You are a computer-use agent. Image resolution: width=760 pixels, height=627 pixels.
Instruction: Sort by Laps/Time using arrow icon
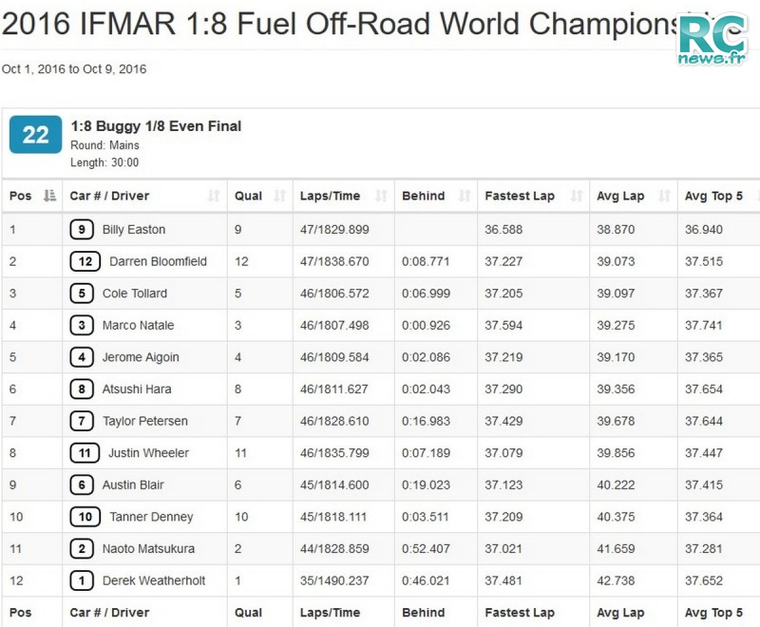[382, 196]
